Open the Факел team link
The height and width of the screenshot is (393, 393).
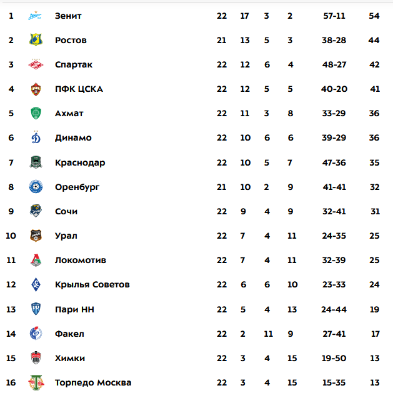coord(69,334)
